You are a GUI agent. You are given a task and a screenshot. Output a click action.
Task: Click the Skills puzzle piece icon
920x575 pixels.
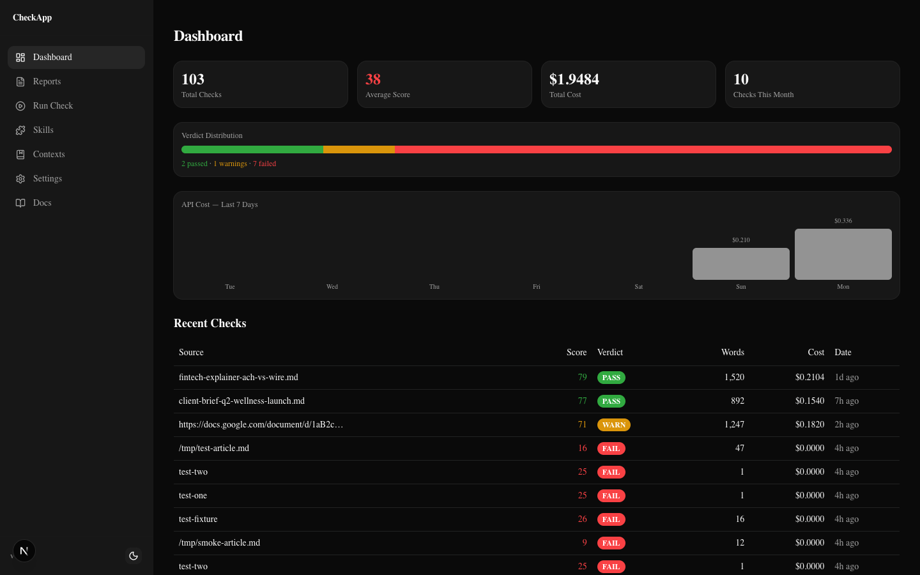pyautogui.click(x=20, y=130)
